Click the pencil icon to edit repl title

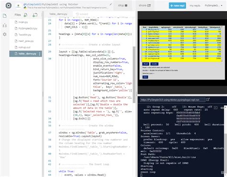[111, 4]
